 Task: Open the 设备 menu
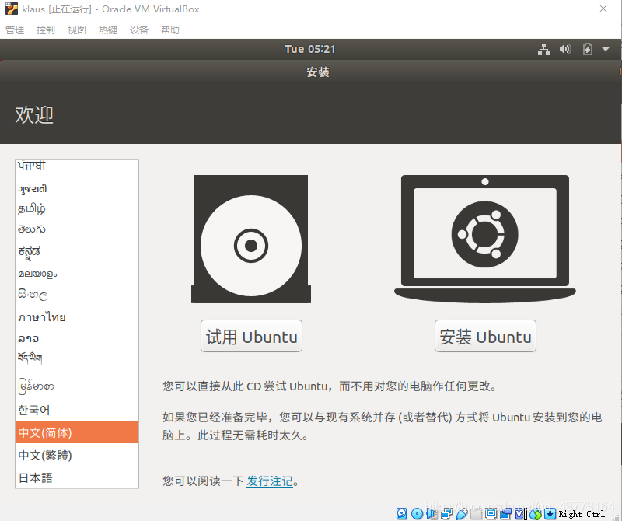[x=139, y=30]
